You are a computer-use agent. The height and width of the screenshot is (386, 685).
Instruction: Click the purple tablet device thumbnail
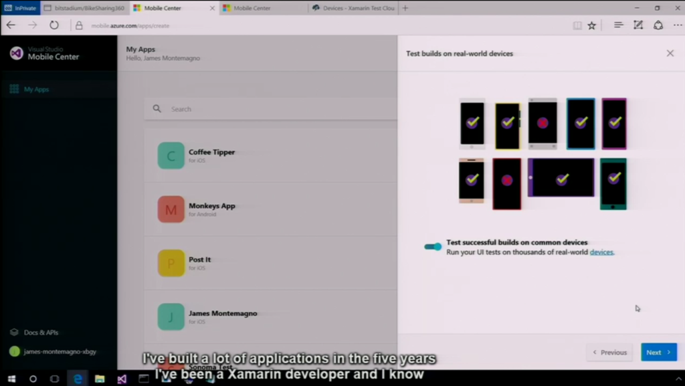tap(561, 177)
